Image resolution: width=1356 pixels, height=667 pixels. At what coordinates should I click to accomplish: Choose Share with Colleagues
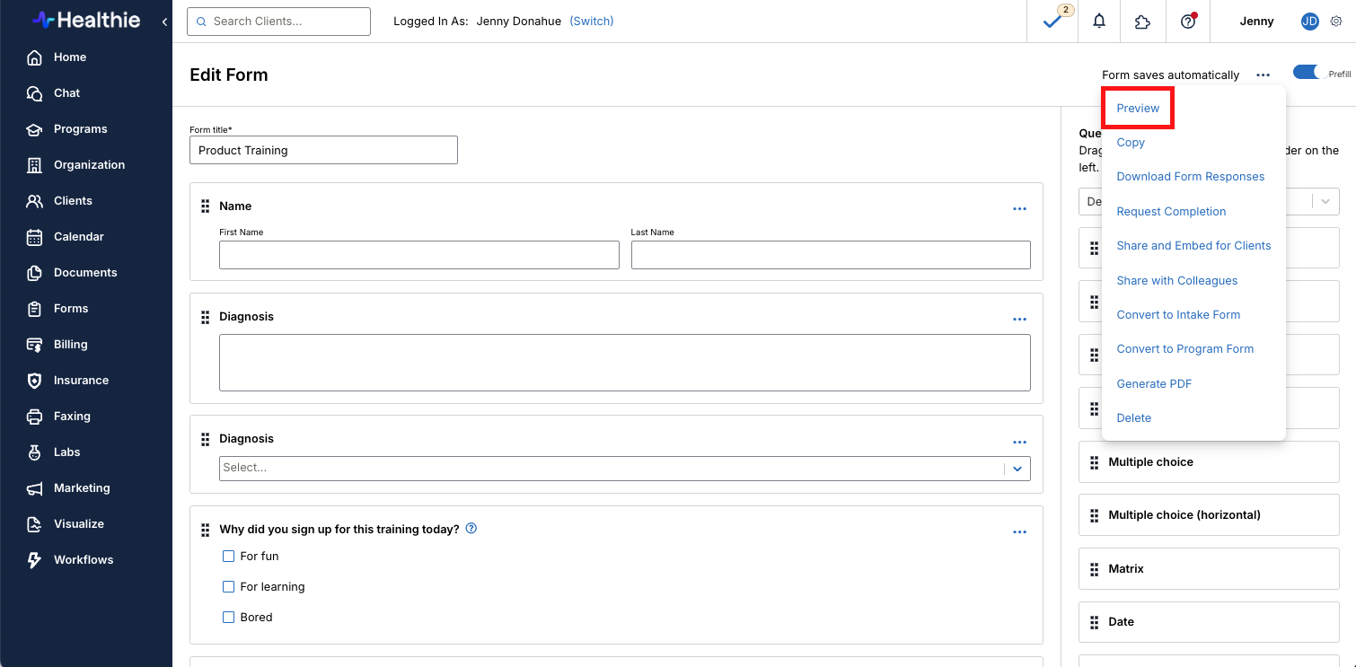[1176, 281]
